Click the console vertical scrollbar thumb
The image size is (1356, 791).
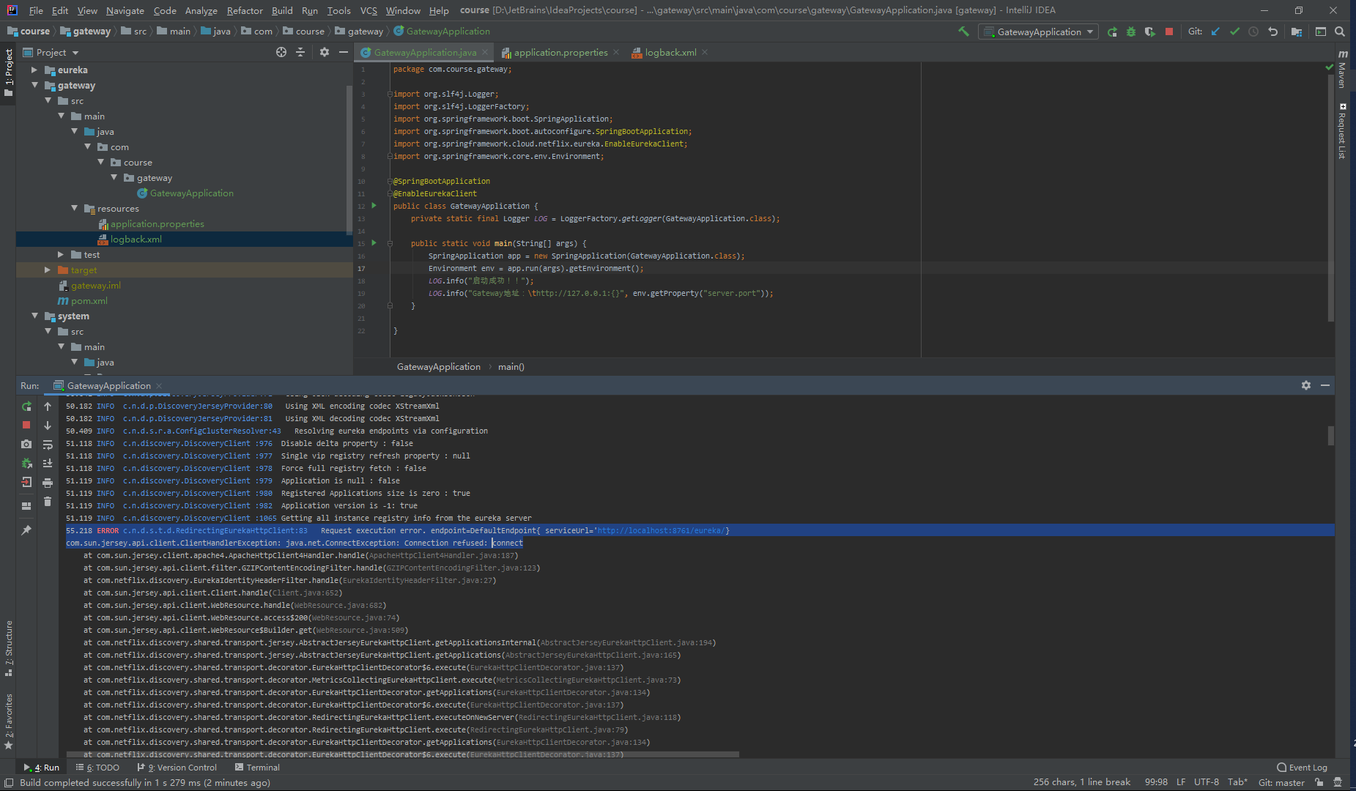(x=1330, y=435)
